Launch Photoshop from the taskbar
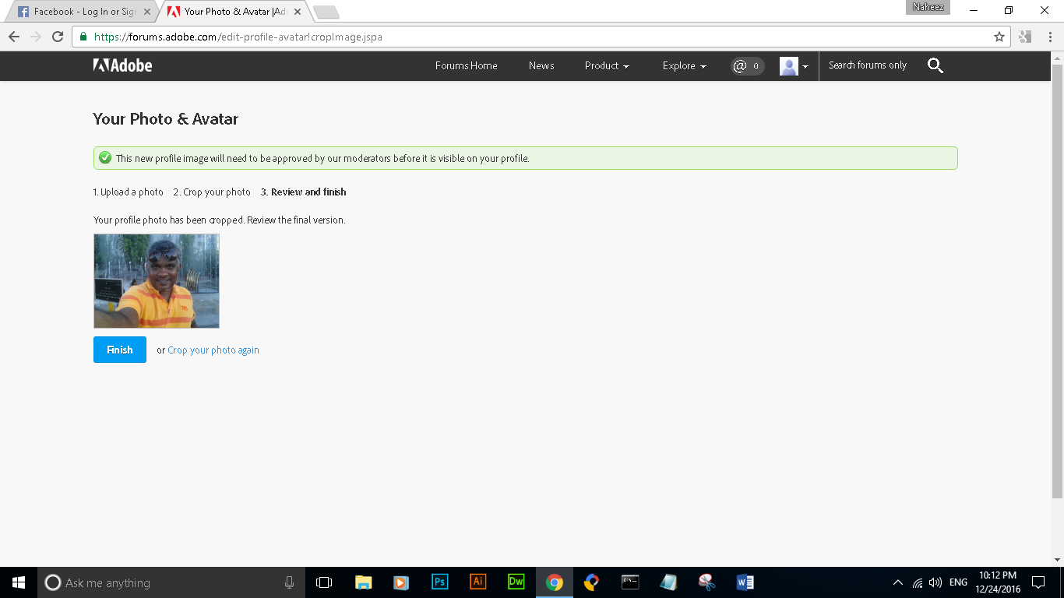This screenshot has height=598, width=1064. coord(439,582)
